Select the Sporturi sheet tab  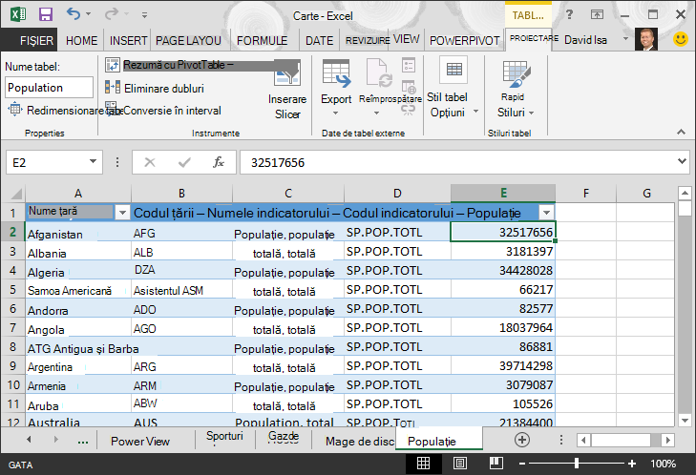[224, 437]
